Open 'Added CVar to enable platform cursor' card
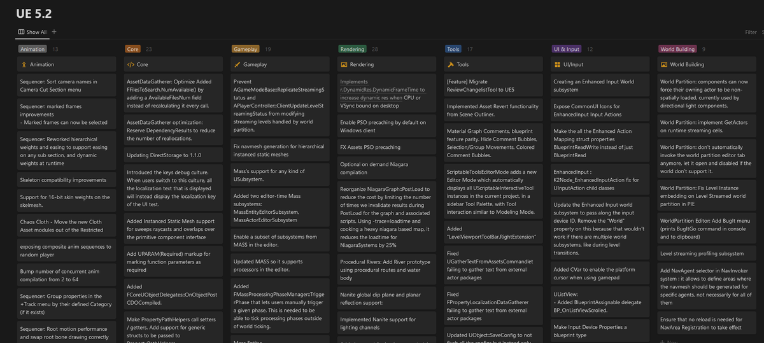764x343 pixels. [600, 274]
